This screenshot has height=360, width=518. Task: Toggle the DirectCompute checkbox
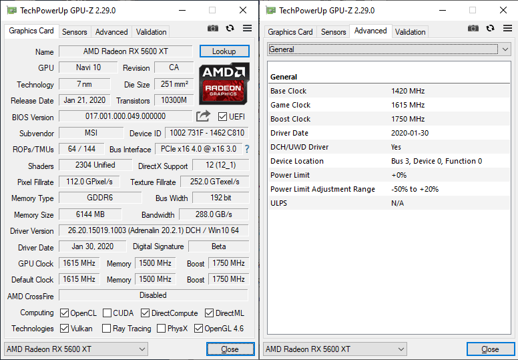tap(145, 313)
